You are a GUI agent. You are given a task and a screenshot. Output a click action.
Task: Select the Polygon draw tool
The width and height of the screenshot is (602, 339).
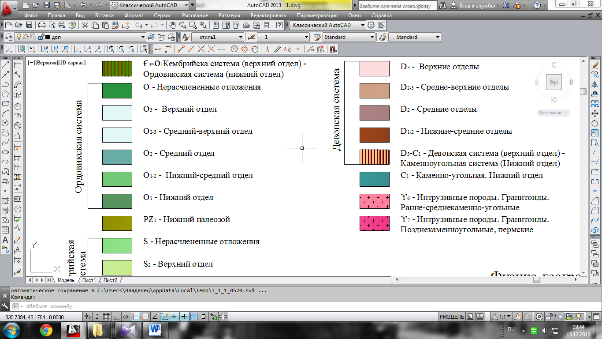pyautogui.click(x=6, y=94)
